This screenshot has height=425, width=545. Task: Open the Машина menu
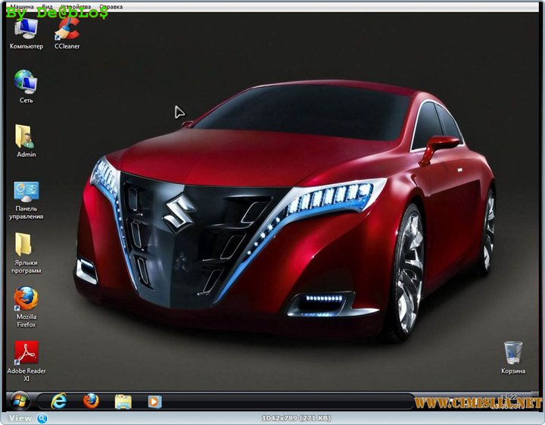coord(23,7)
